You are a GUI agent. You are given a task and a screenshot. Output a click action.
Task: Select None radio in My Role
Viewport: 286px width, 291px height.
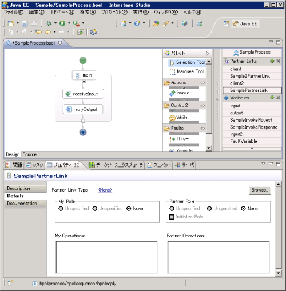coord(129,209)
